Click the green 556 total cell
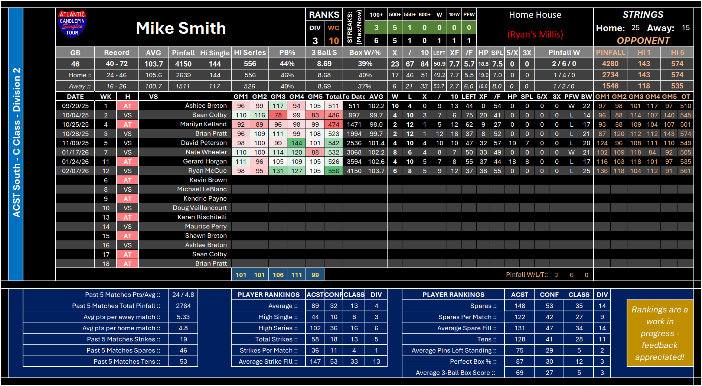 click(x=333, y=171)
